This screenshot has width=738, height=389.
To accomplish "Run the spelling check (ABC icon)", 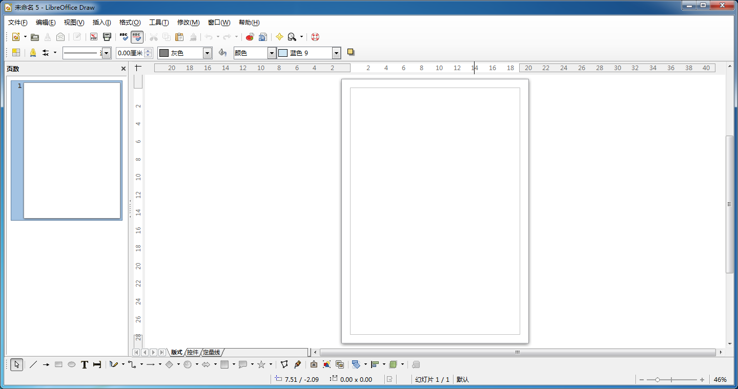I will (124, 37).
